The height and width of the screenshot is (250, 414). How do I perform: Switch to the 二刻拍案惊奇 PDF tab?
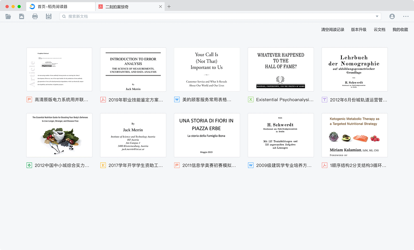click(x=124, y=6)
